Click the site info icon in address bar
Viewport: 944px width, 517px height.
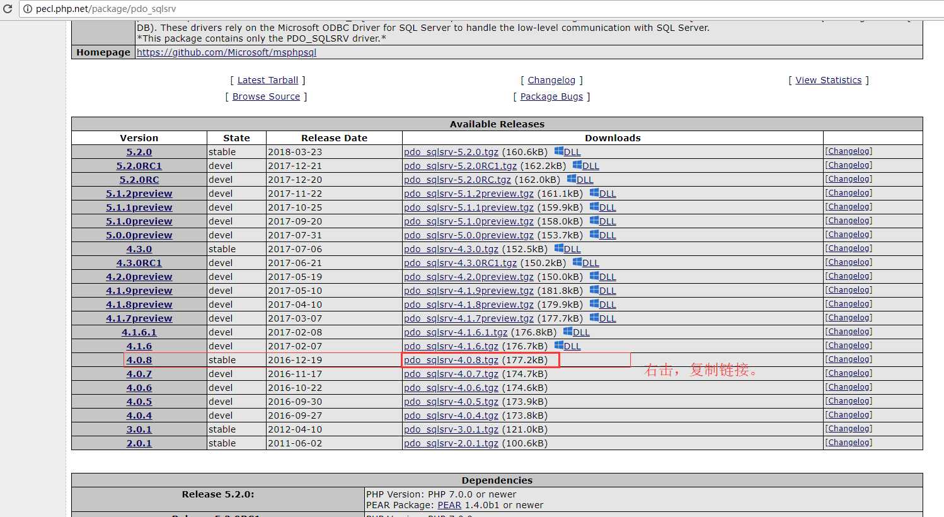pyautogui.click(x=28, y=9)
